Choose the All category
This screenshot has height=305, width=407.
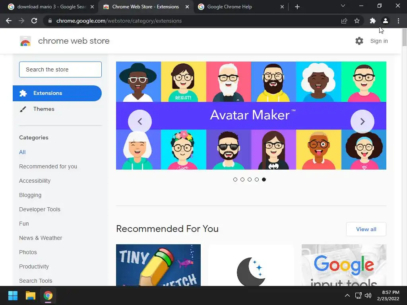point(22,152)
